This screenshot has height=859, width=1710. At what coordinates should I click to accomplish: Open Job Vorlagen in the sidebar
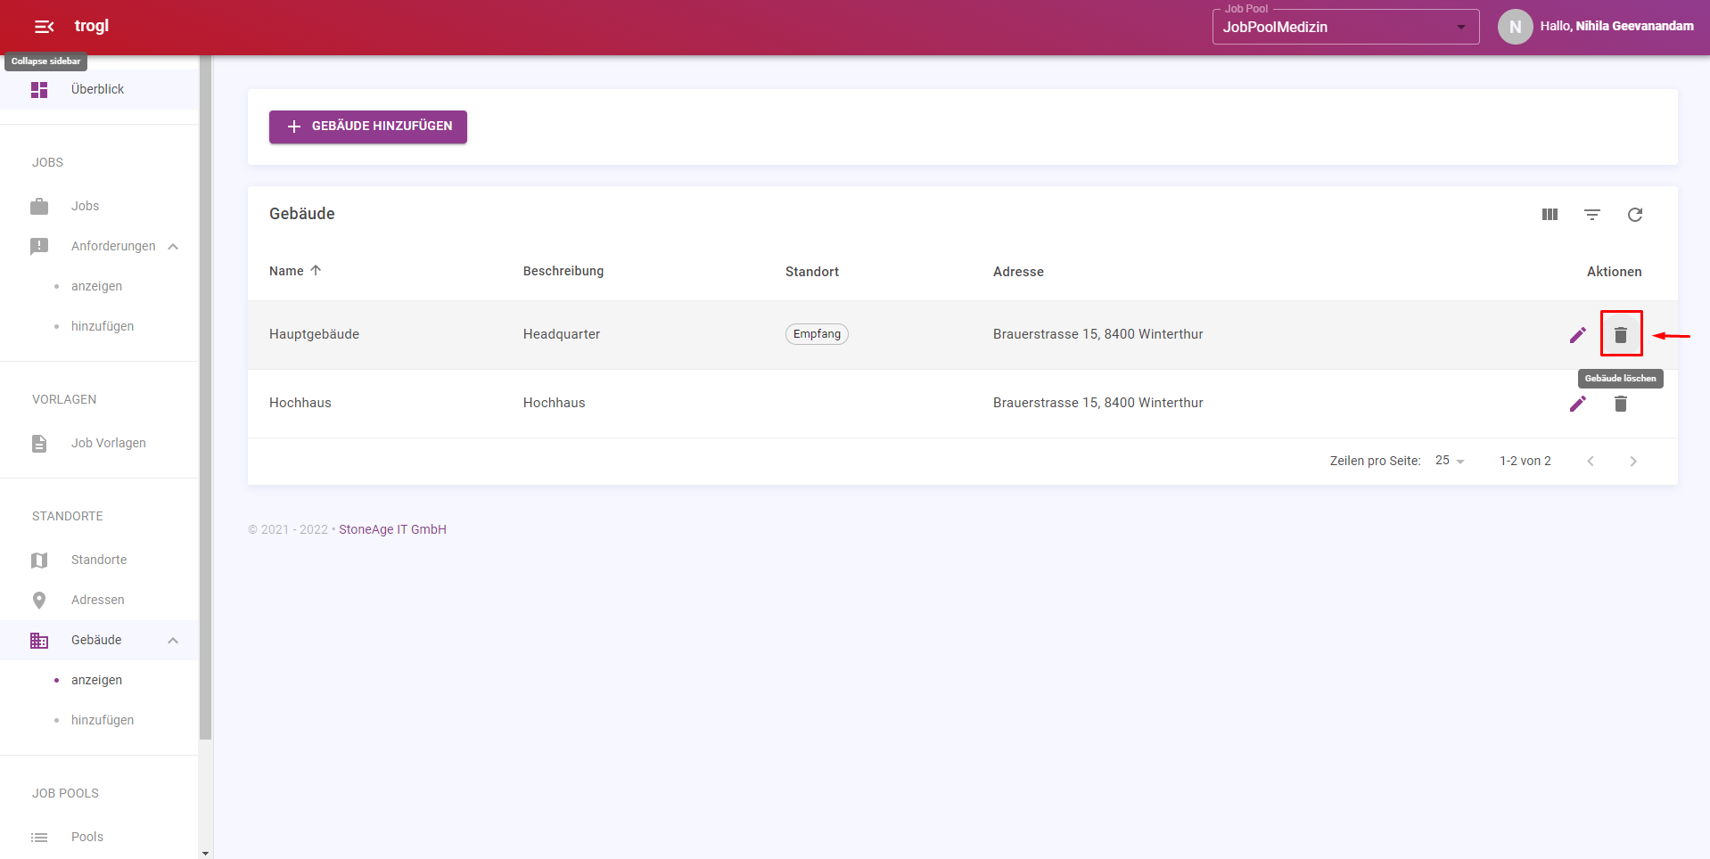pyautogui.click(x=108, y=443)
